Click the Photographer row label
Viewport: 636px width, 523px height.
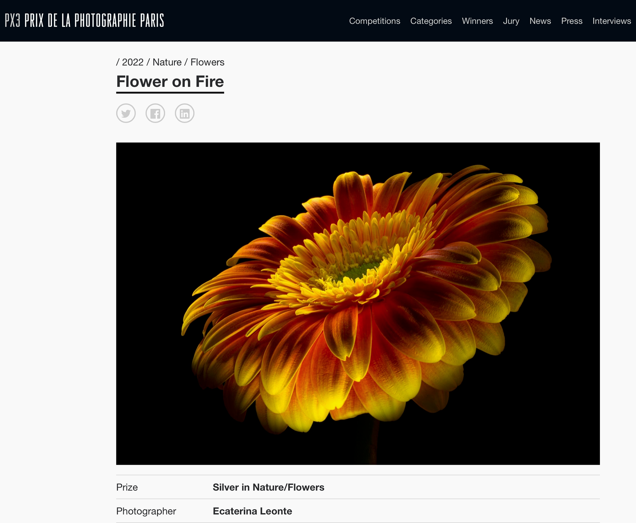pos(146,511)
